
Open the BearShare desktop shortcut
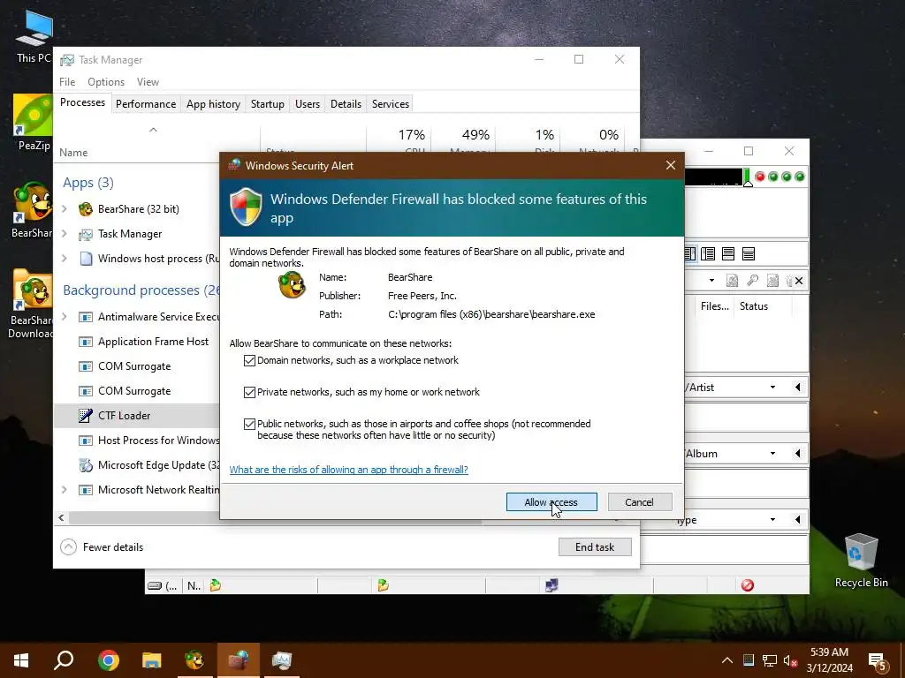point(34,210)
